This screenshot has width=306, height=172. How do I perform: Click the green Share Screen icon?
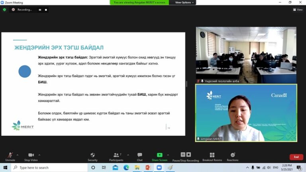159,155
